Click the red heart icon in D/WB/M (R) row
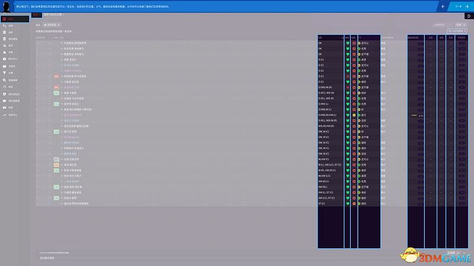The image size is (474, 266). click(348, 87)
